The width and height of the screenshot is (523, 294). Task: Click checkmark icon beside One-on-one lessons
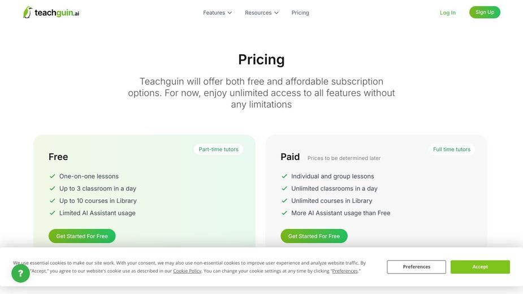pyautogui.click(x=53, y=176)
